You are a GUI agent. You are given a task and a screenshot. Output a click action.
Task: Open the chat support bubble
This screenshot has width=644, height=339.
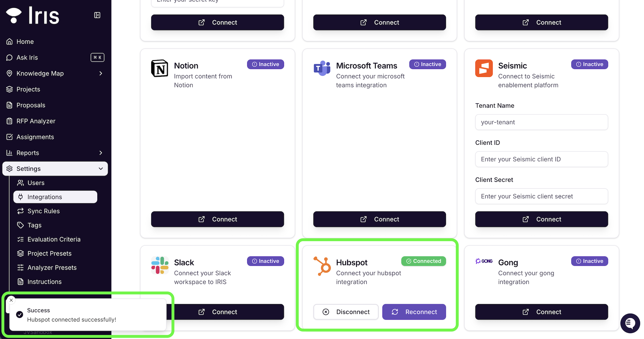pyautogui.click(x=630, y=323)
